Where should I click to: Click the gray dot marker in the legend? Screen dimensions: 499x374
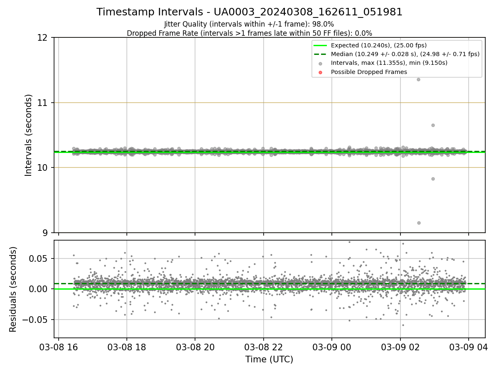[320, 63]
